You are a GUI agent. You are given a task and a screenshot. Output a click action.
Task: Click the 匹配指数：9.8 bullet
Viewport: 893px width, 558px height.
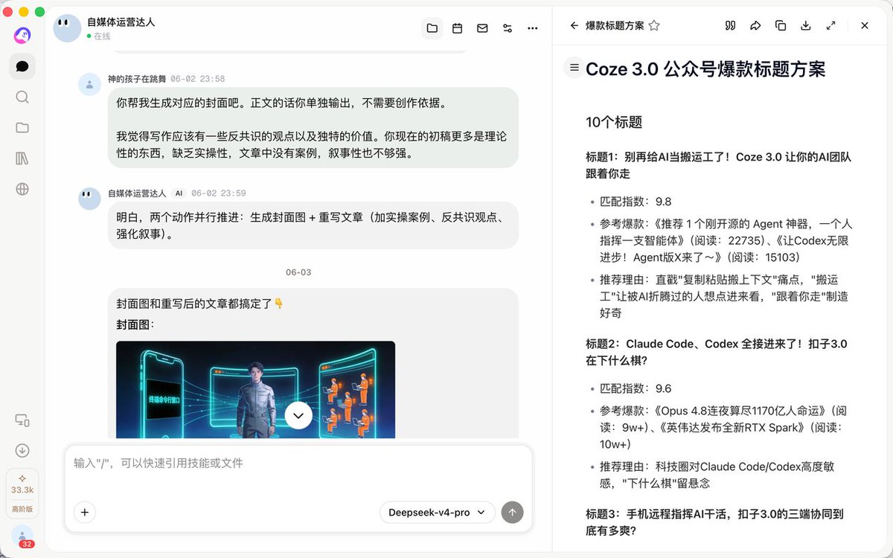point(636,202)
